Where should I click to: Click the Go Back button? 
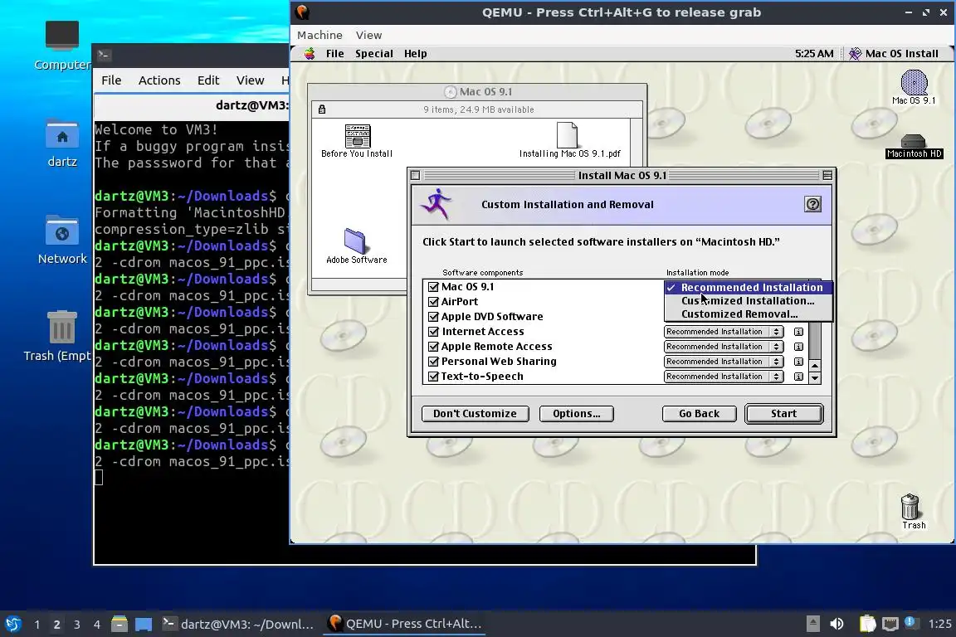point(699,413)
